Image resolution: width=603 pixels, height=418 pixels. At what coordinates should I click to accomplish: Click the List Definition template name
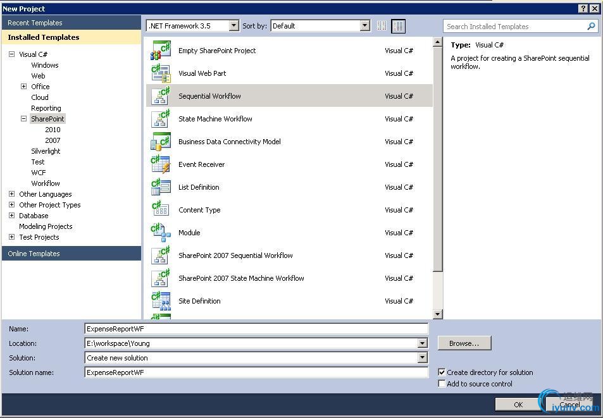199,187
